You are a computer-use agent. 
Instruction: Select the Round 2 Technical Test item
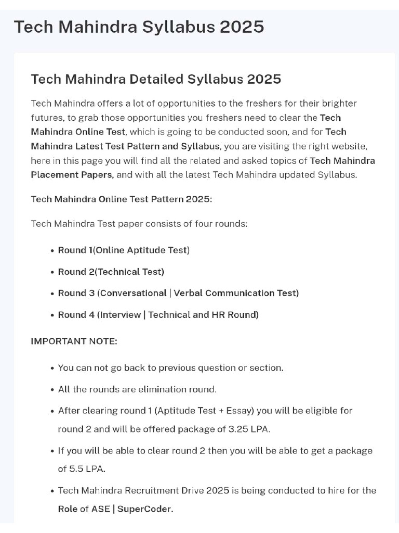pyautogui.click(x=111, y=272)
